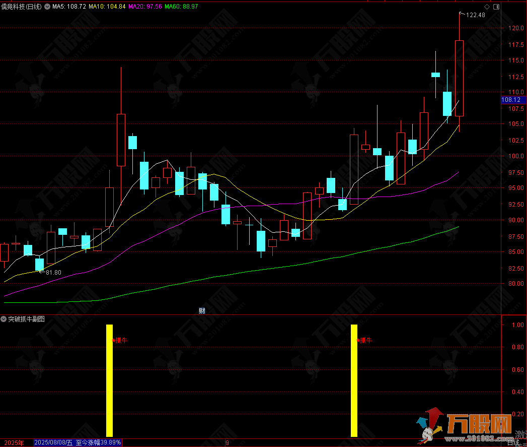Image resolution: width=527 pixels, height=447 pixels.
Task: Click the diamond icon at chart top-right
Action: tap(487, 7)
